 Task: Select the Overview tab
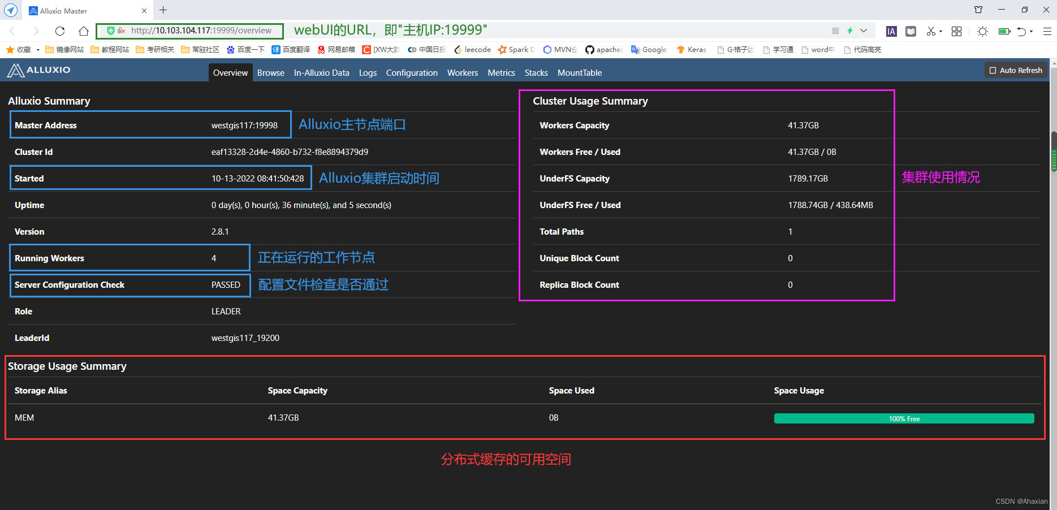[230, 73]
